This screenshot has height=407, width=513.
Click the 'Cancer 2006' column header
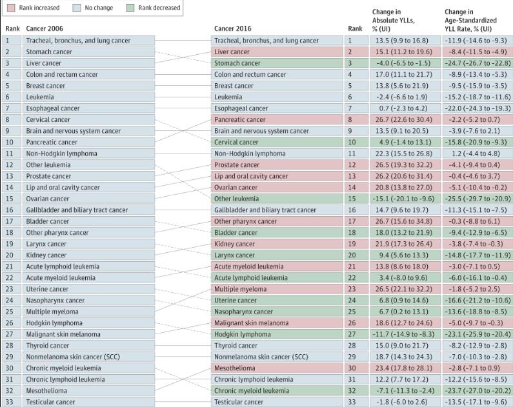(46, 28)
